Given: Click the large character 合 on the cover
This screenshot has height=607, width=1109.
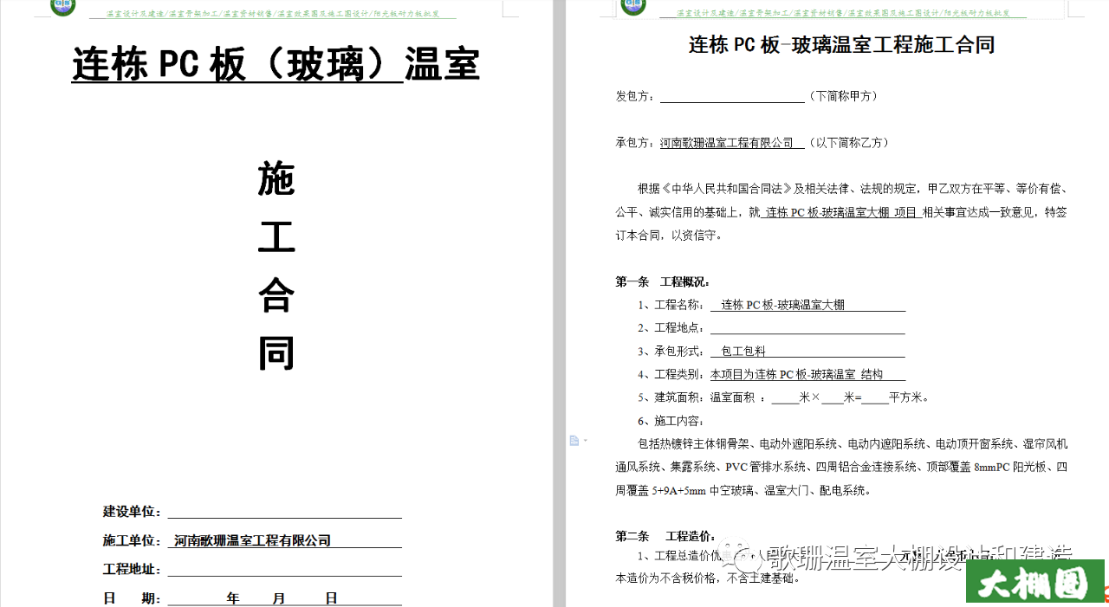Looking at the screenshot, I should point(276,294).
